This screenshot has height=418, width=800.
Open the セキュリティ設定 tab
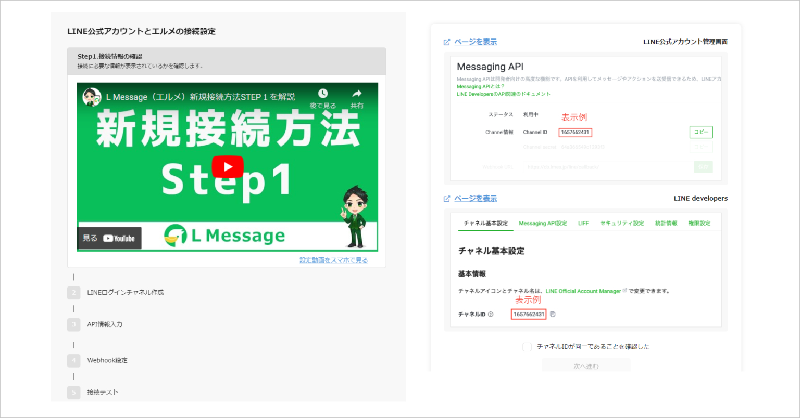tap(622, 223)
